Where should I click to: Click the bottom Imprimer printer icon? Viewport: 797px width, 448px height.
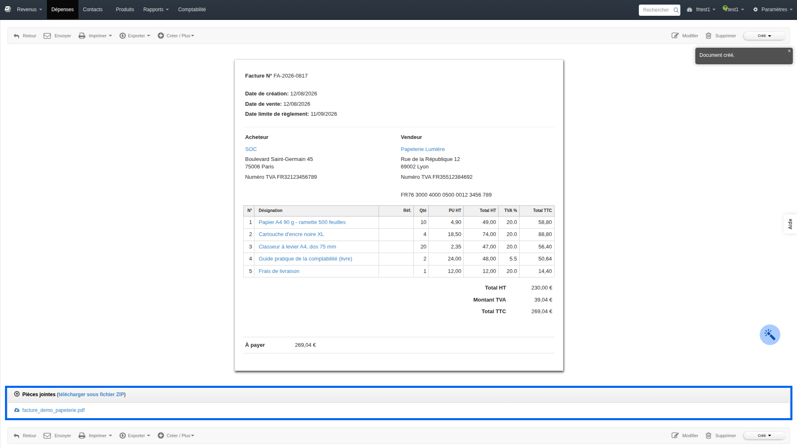pyautogui.click(x=82, y=436)
